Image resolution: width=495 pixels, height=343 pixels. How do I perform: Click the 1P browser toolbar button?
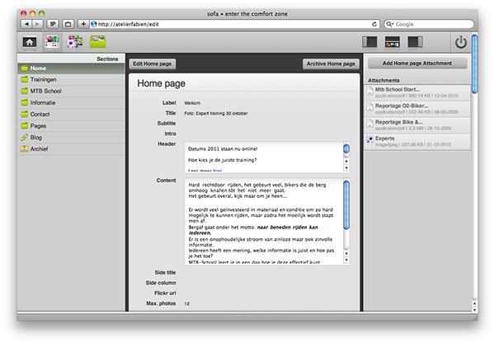[53, 24]
